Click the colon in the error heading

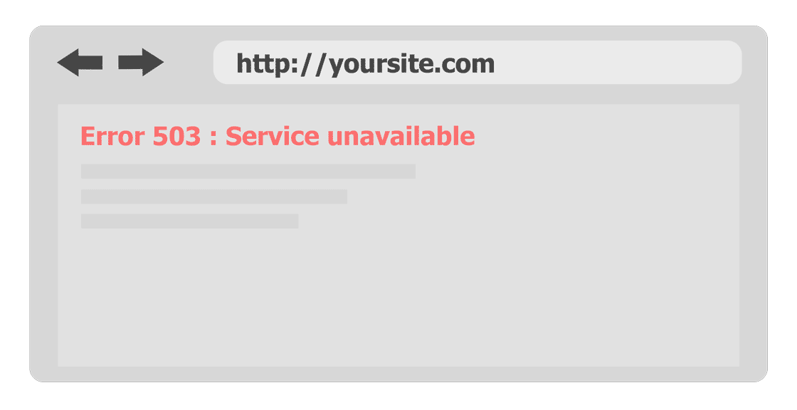(x=213, y=138)
